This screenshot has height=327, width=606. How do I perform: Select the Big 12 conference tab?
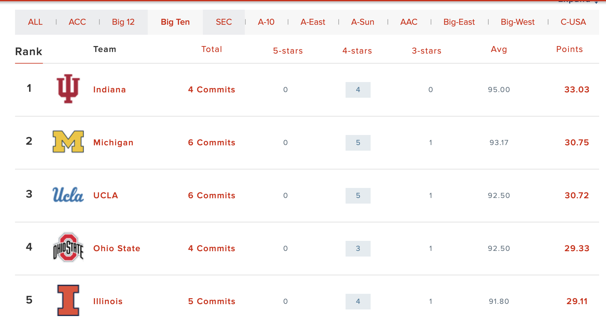(123, 22)
